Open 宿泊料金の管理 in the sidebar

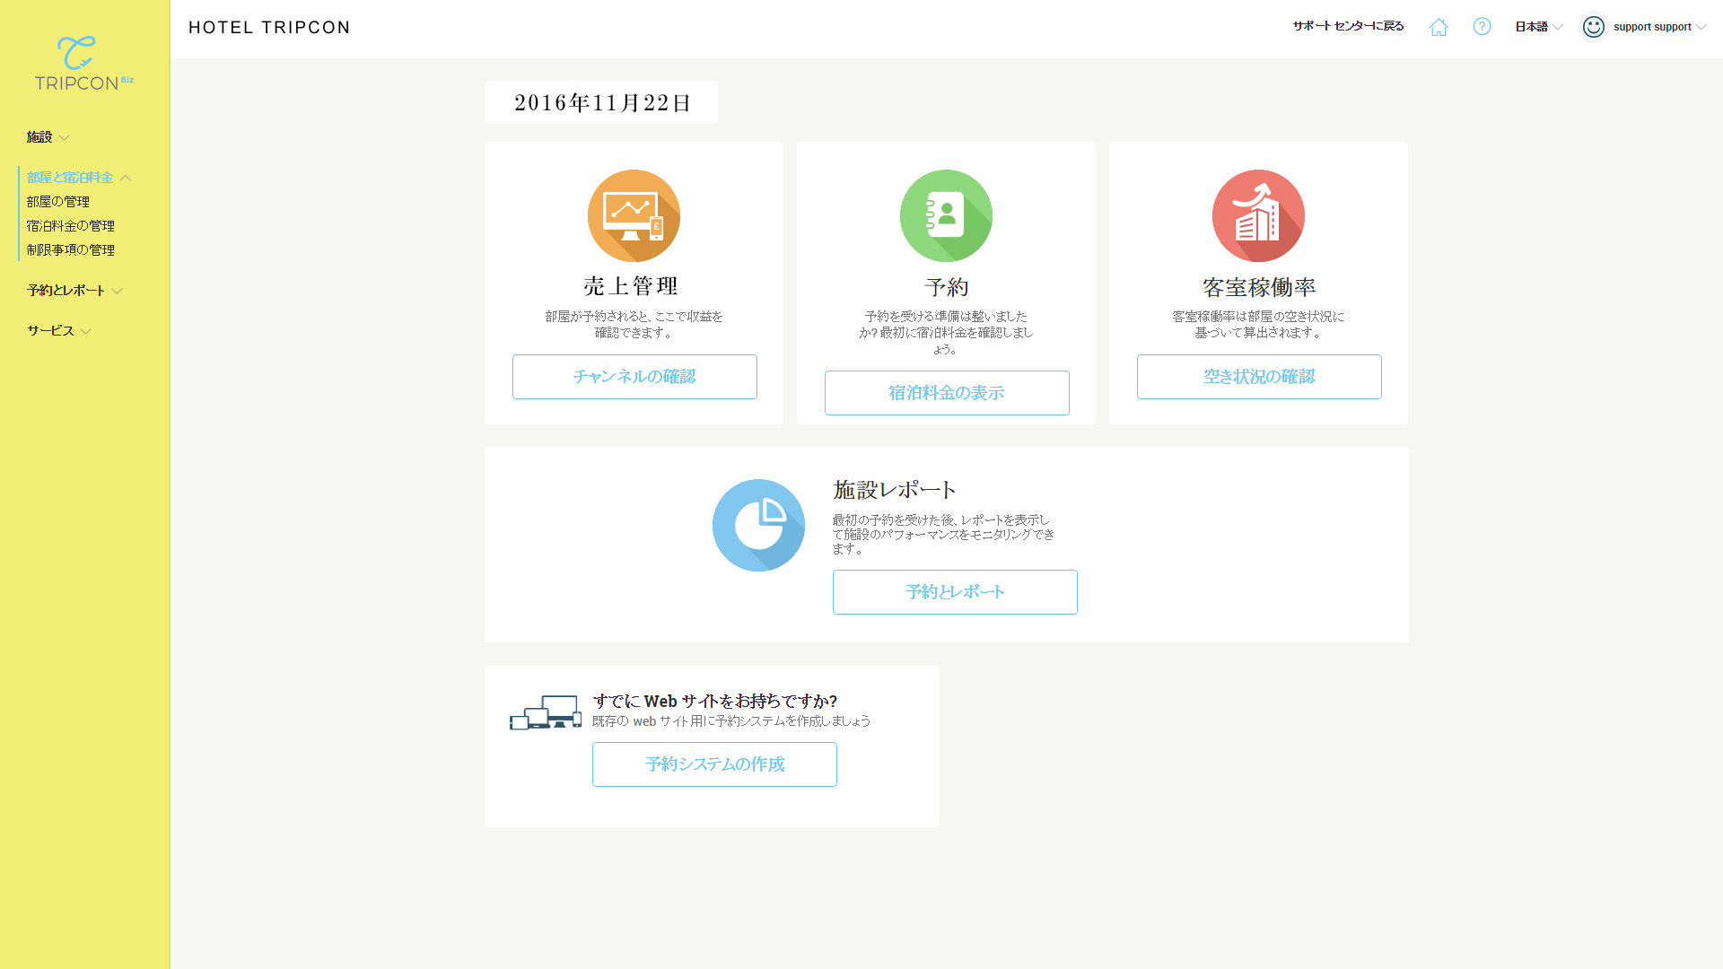tap(71, 226)
